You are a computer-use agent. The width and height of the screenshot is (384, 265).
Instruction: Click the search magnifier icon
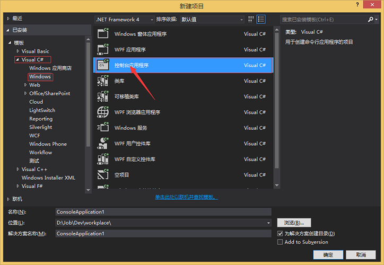point(370,19)
